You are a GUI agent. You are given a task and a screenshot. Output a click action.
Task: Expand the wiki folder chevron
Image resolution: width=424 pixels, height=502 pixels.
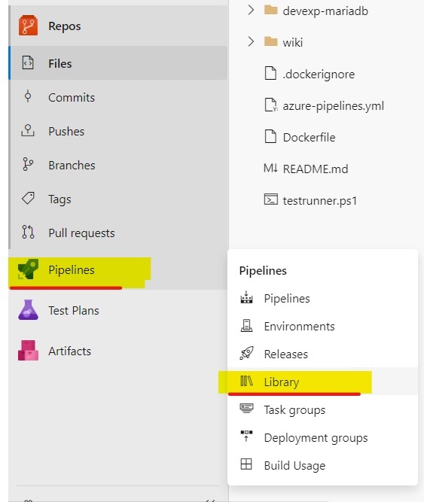pyautogui.click(x=251, y=41)
